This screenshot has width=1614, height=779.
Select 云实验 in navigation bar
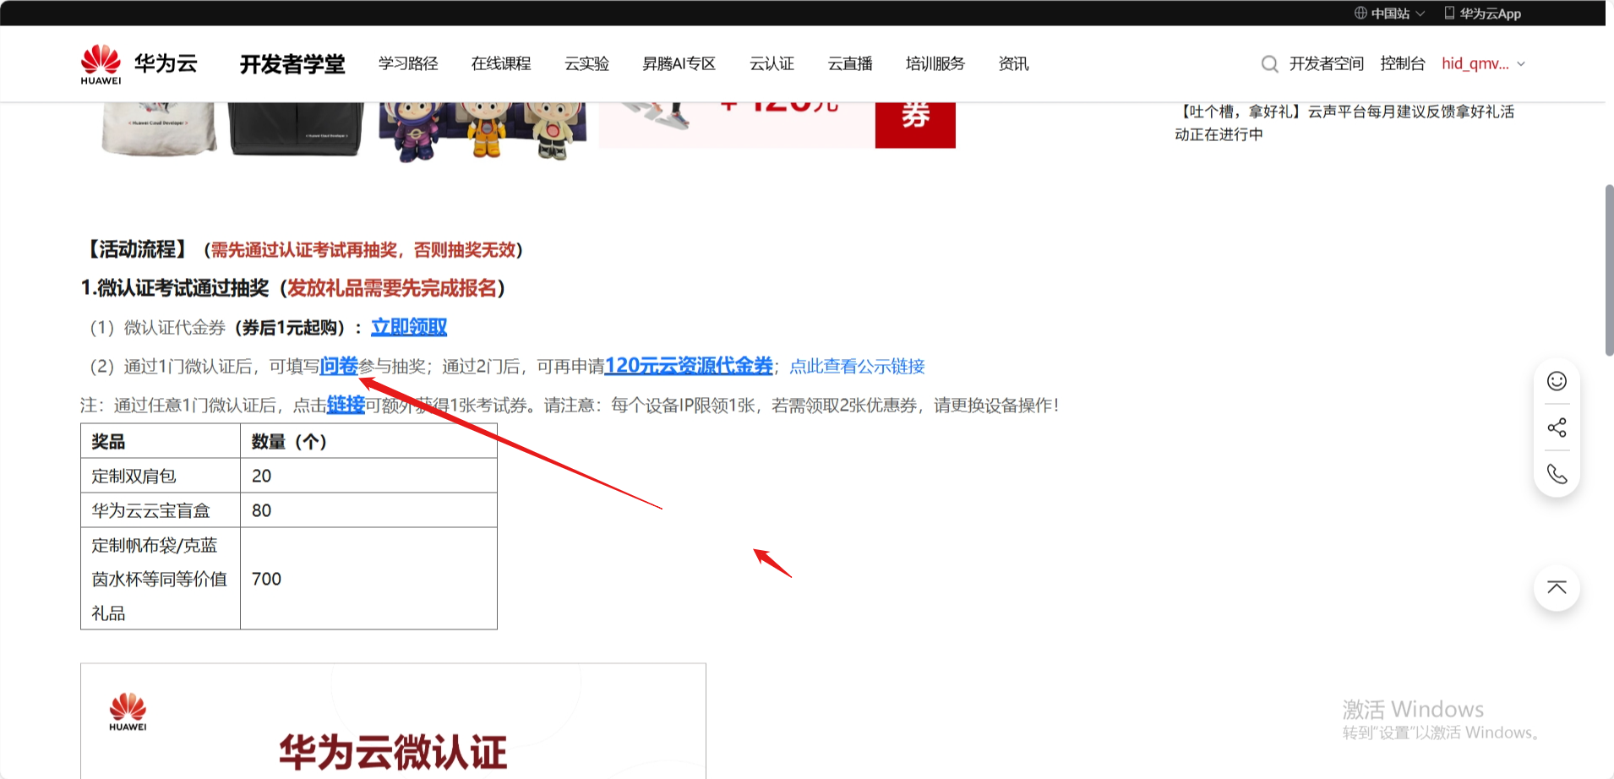586,64
